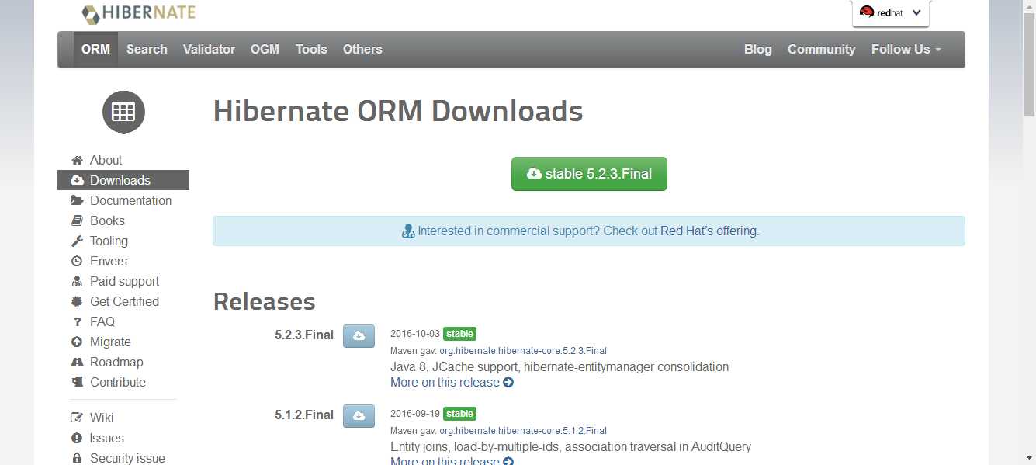Screen dimensions: 1036x465
Task: Open More on this release for 5.1.2.Final
Action: click(452, 461)
